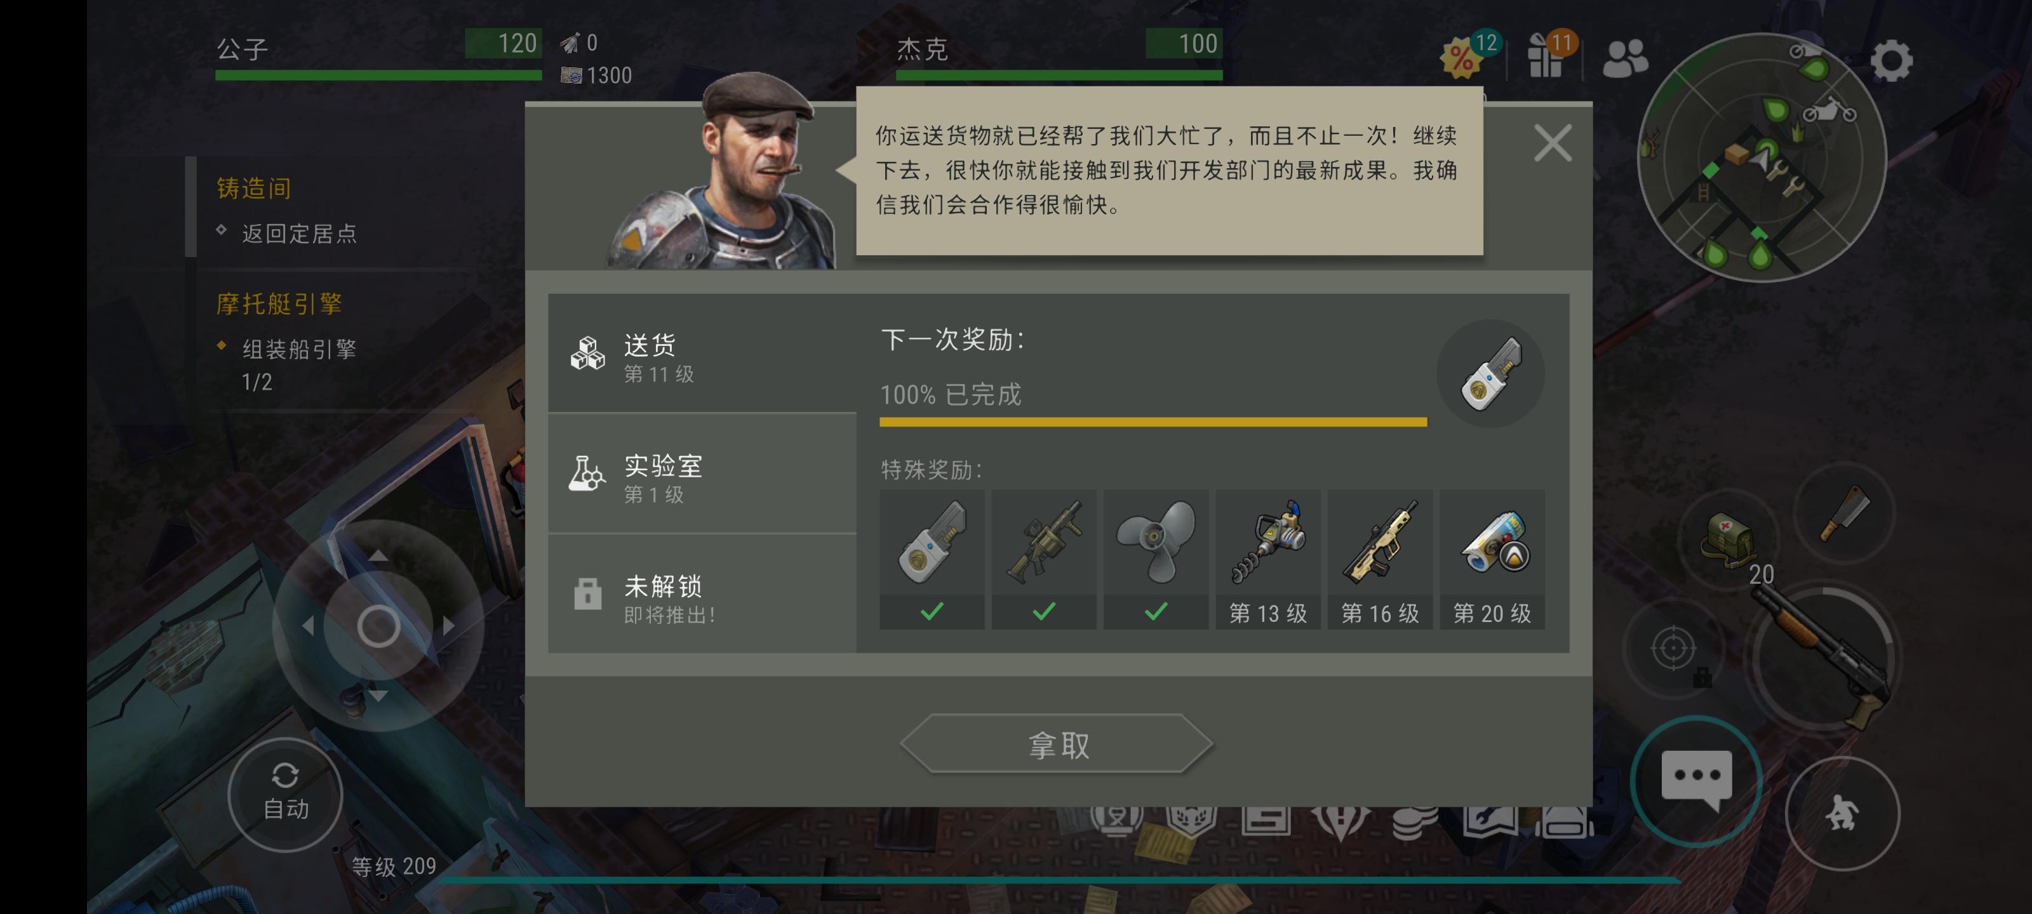The width and height of the screenshot is (2032, 914).
Task: Close the delivery reward dialog
Action: 1553,143
